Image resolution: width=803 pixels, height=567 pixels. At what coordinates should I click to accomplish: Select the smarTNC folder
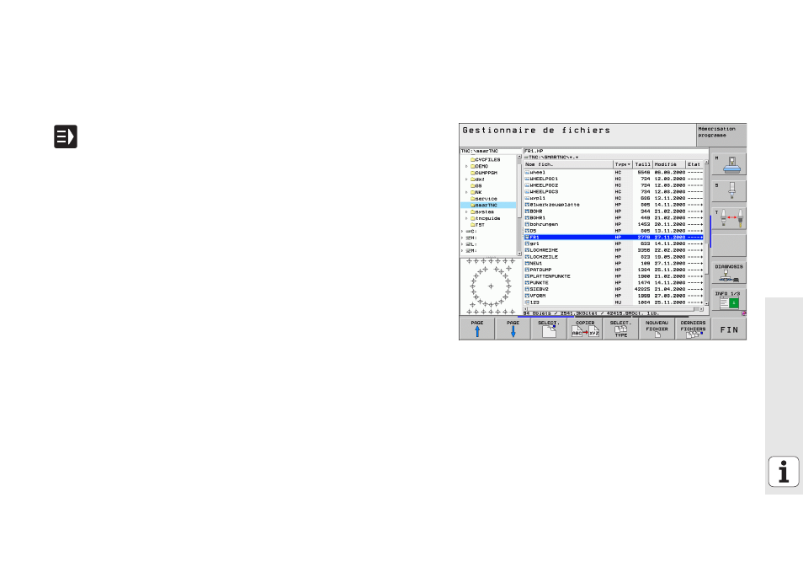tap(488, 205)
